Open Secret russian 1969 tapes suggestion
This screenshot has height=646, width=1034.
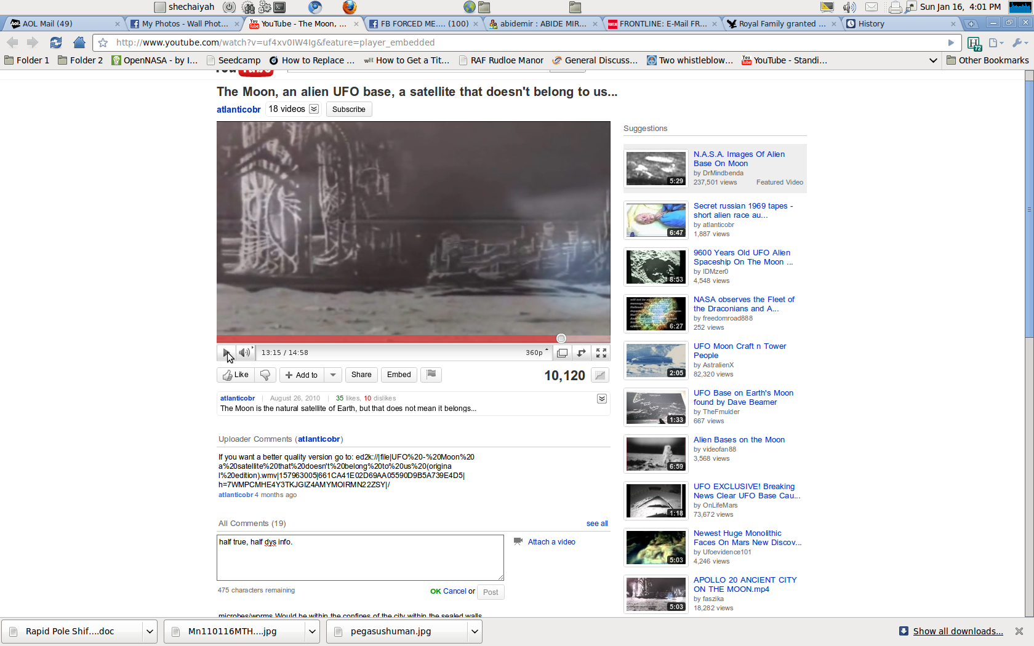click(743, 210)
